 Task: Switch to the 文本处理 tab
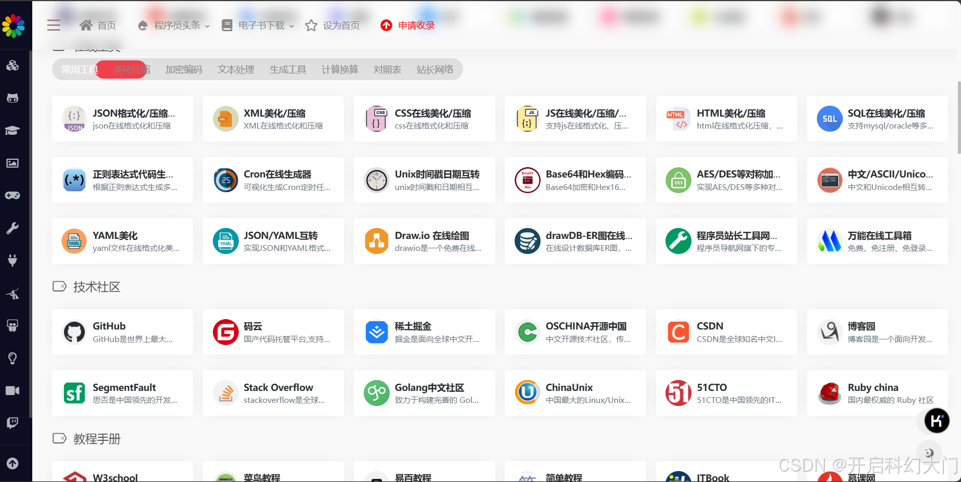point(236,70)
